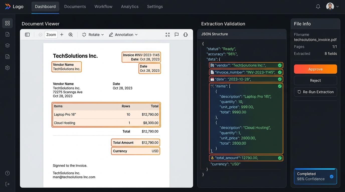This screenshot has height=192, width=345.
Task: Click the items cart icon in JSON
Action: 212,86
